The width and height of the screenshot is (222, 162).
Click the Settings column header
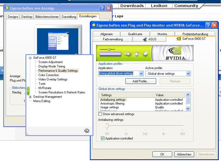126,95
